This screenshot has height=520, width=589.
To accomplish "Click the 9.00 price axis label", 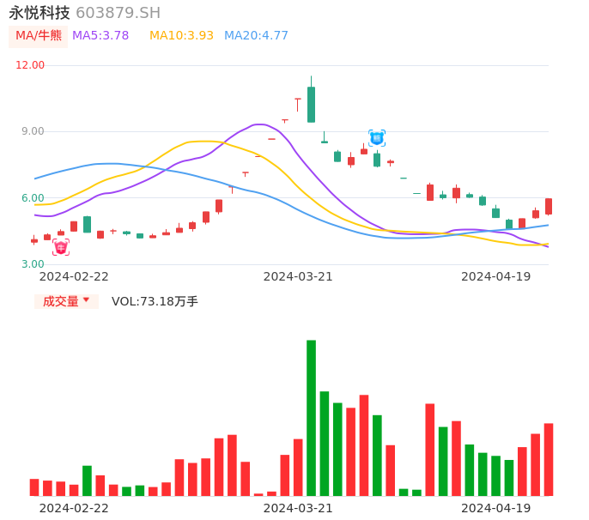I will (x=33, y=131).
